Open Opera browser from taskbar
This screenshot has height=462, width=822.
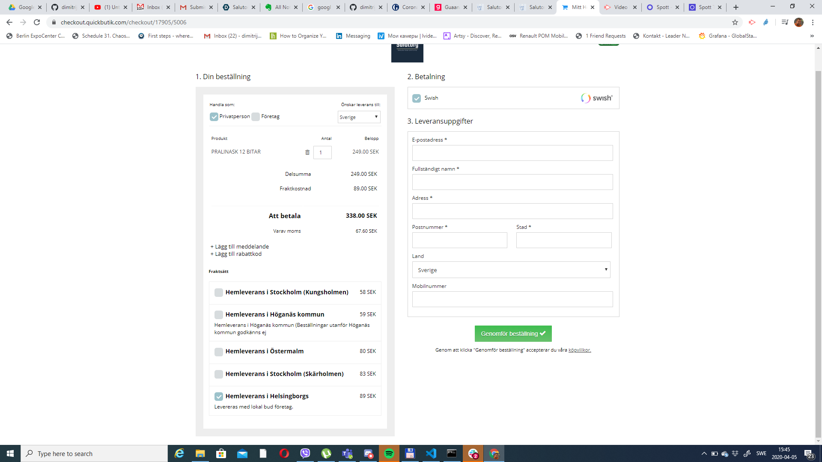click(284, 453)
